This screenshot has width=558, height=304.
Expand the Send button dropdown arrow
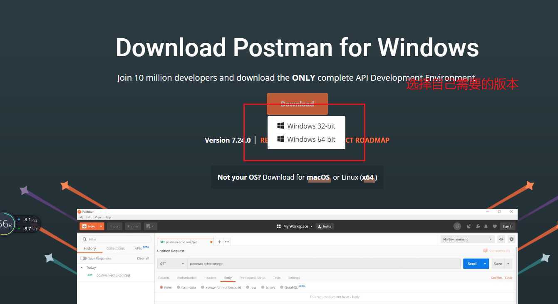tap(485, 264)
